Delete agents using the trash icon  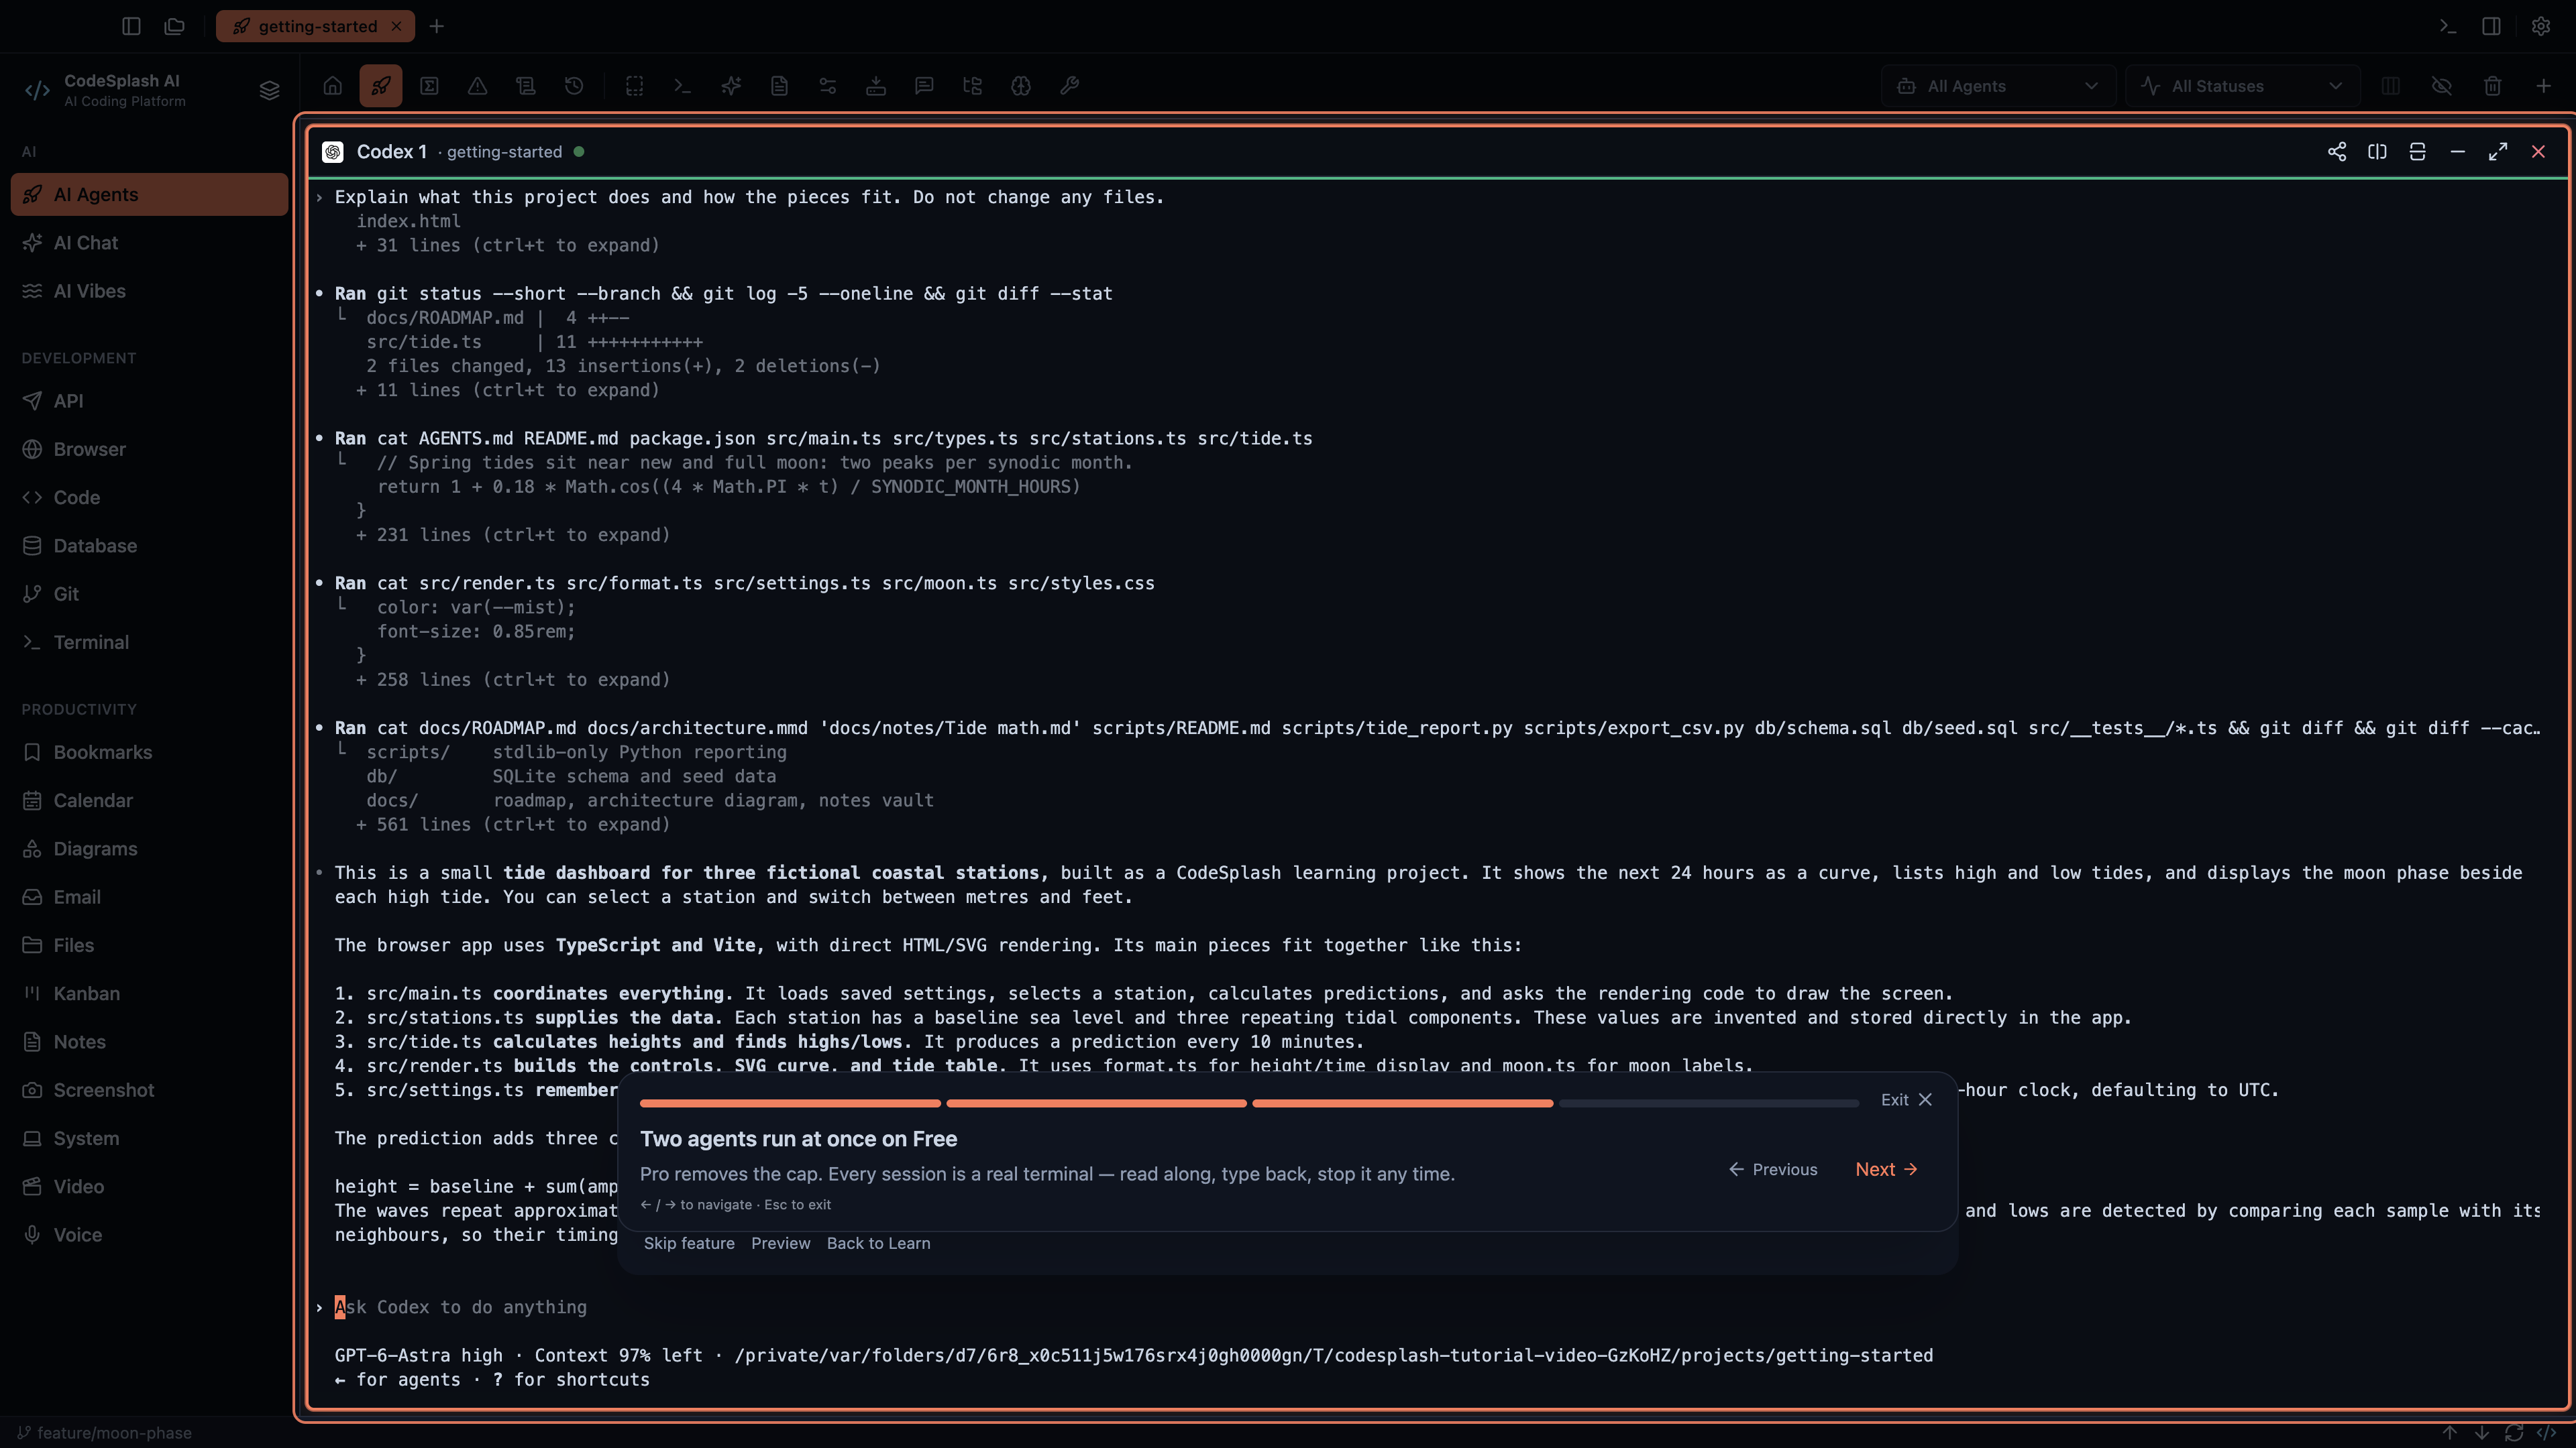point(2493,86)
